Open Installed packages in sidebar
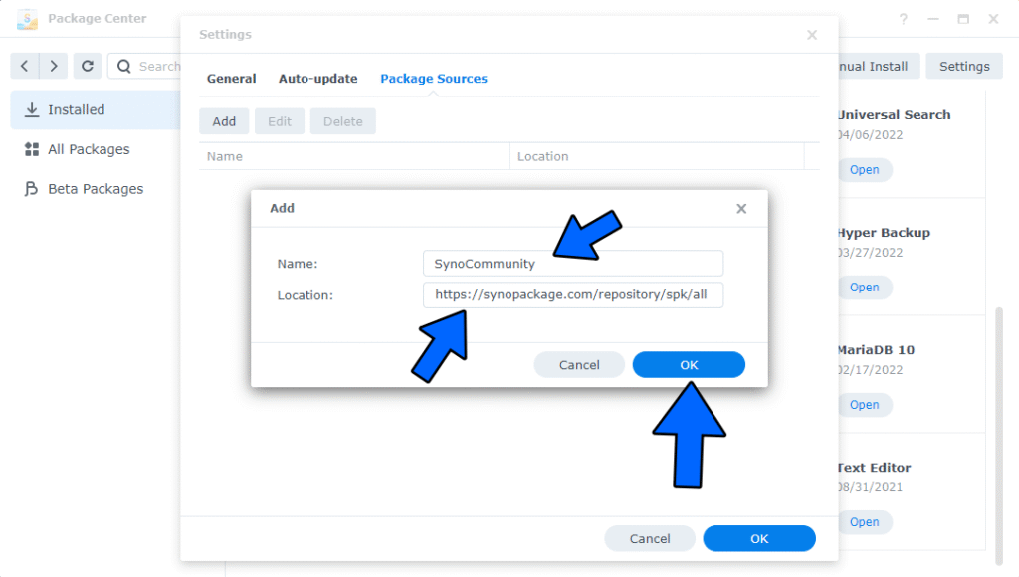The height and width of the screenshot is (577, 1019). (77, 109)
